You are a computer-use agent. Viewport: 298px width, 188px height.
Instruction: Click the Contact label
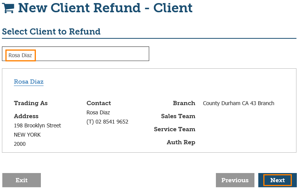[99, 103]
